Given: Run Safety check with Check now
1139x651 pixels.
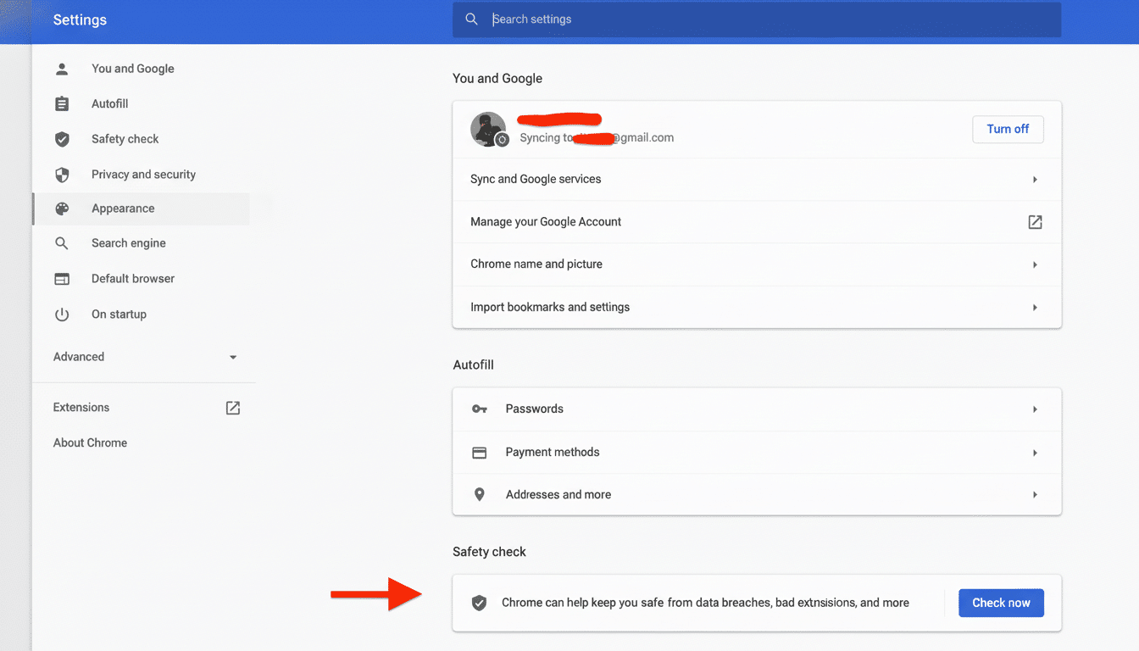Looking at the screenshot, I should (x=1001, y=603).
